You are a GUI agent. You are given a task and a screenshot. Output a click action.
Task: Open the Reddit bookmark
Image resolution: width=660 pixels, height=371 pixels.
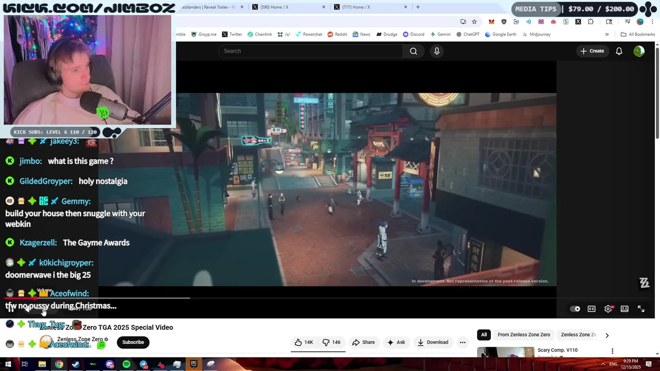tap(337, 35)
